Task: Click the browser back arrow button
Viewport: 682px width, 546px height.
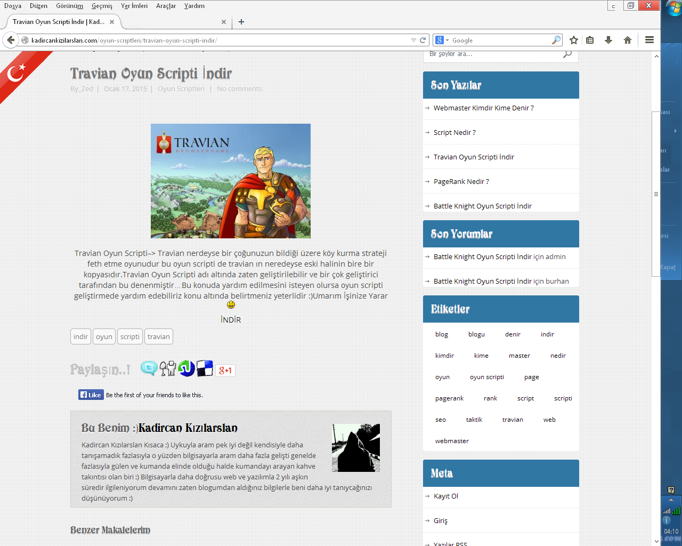Action: pyautogui.click(x=11, y=40)
